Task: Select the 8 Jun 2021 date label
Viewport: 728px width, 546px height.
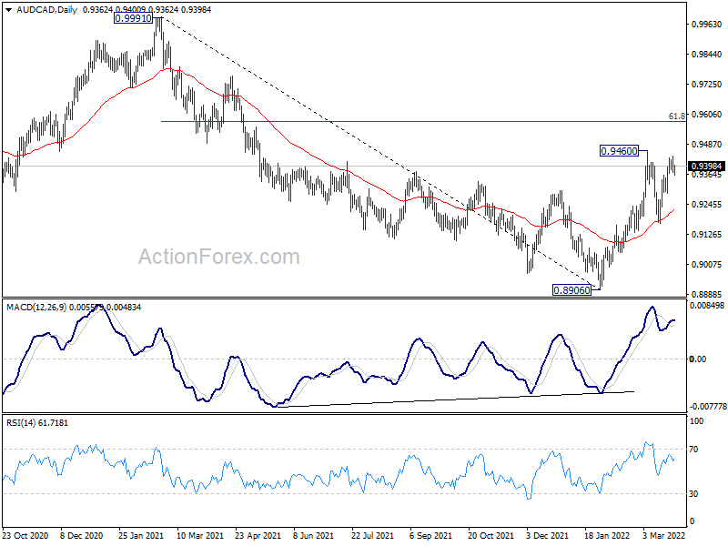Action: (x=314, y=536)
